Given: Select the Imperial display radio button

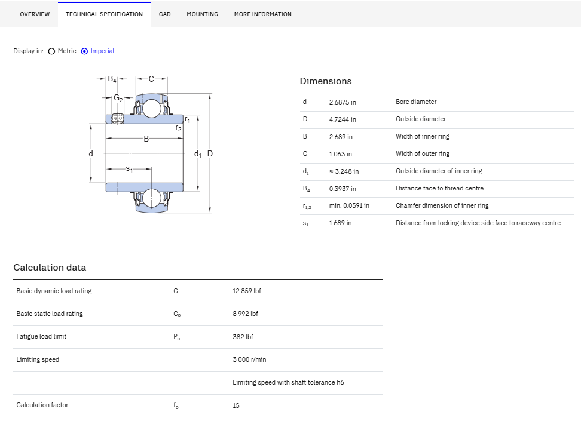Looking at the screenshot, I should coord(84,51).
